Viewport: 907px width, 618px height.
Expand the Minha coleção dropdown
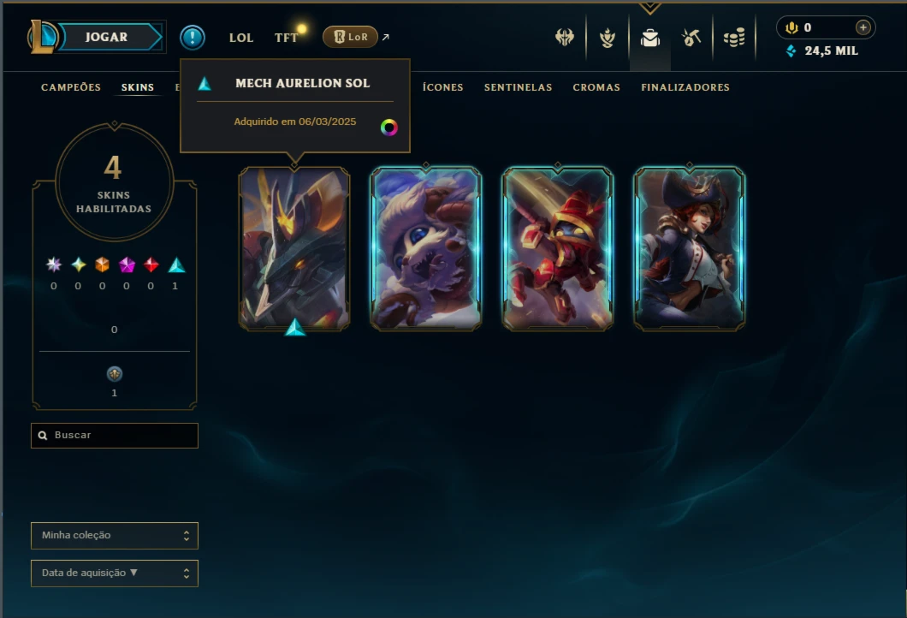(x=115, y=535)
